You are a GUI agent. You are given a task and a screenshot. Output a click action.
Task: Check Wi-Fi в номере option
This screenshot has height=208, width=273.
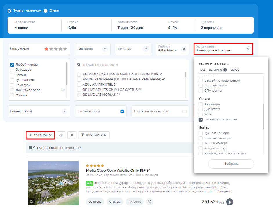[x=200, y=143]
